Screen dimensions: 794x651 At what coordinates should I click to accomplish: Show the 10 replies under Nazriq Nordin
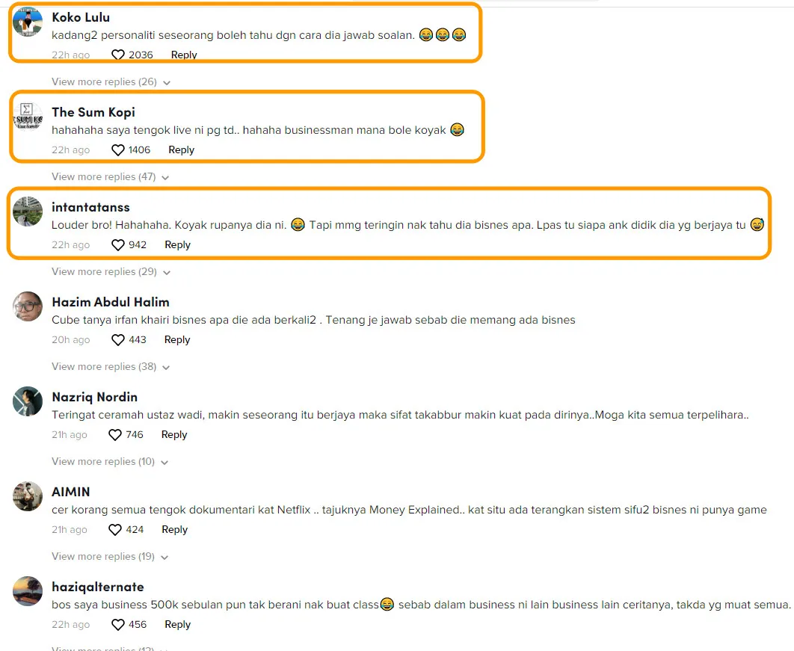point(110,462)
